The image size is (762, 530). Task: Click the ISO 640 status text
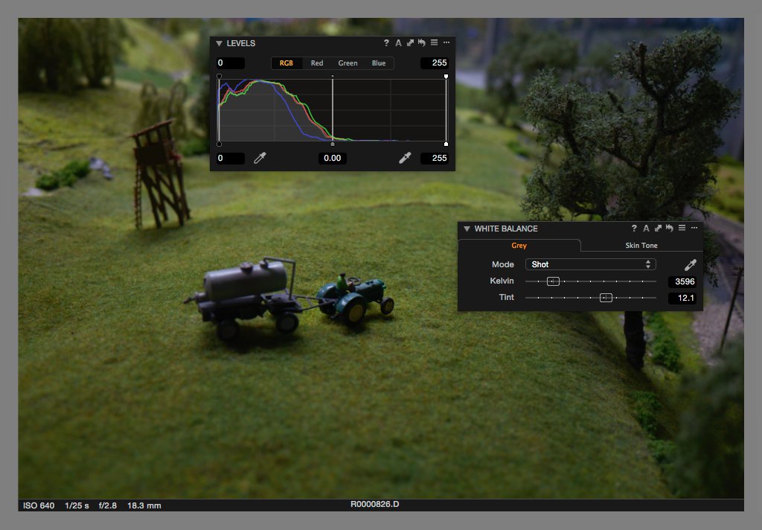point(39,505)
